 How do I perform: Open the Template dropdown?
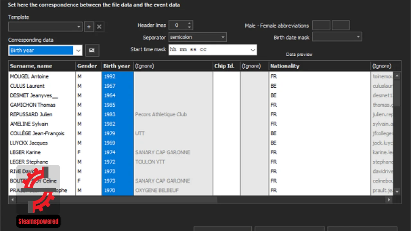[45, 27]
